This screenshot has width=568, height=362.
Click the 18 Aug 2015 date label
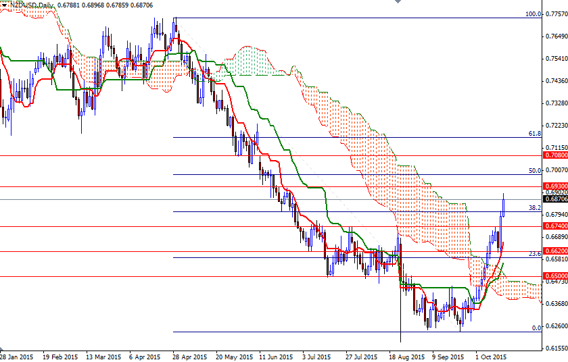coord(406,356)
